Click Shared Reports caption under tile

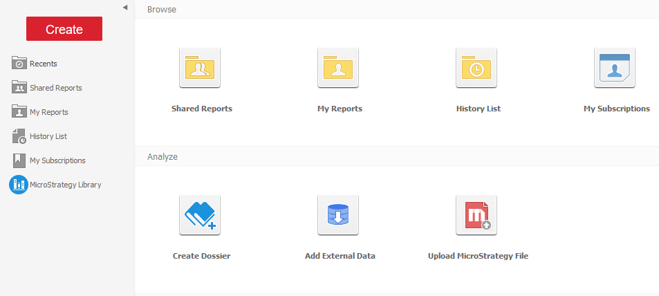[202, 109]
